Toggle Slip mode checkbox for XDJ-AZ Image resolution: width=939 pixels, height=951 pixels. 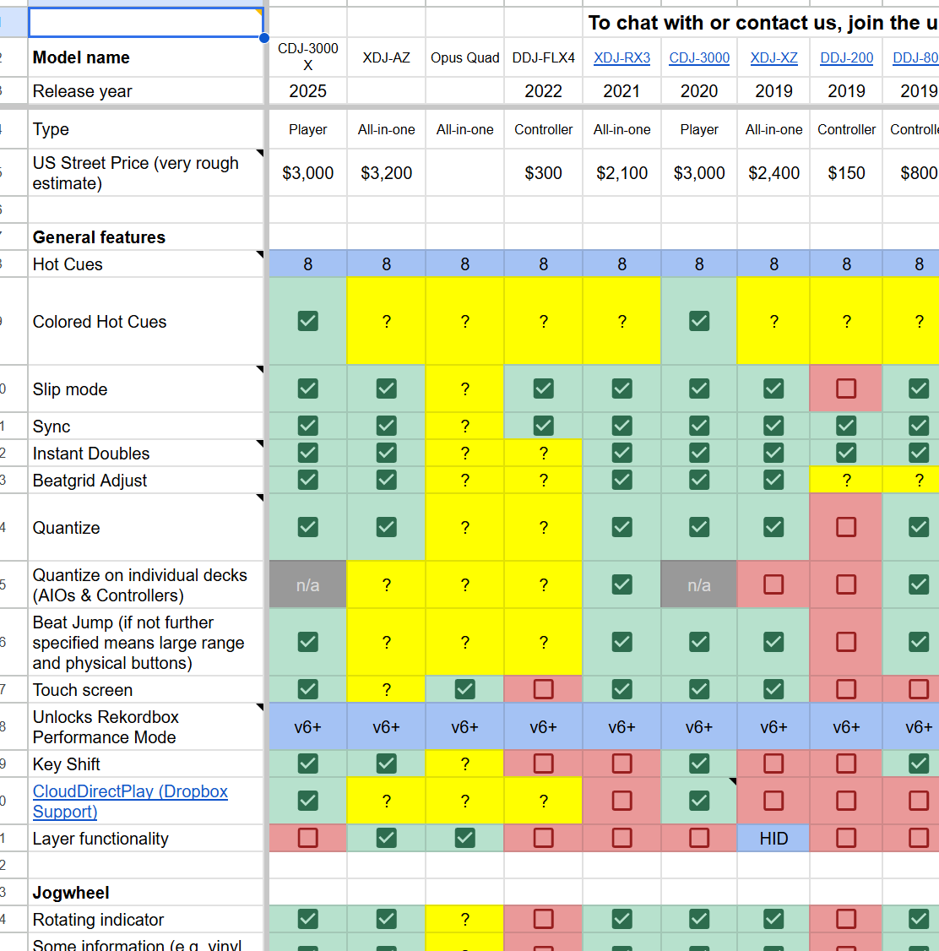386,389
